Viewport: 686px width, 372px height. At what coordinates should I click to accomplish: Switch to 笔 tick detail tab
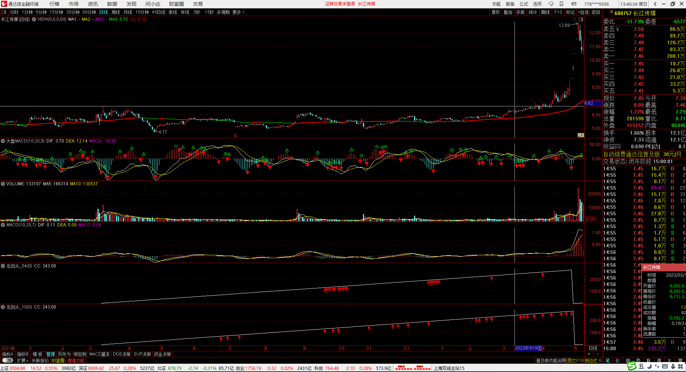point(607,361)
